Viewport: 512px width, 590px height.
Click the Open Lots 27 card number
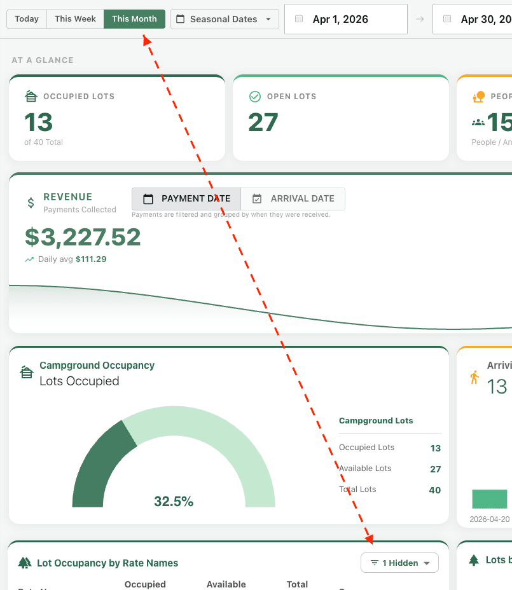click(x=263, y=123)
